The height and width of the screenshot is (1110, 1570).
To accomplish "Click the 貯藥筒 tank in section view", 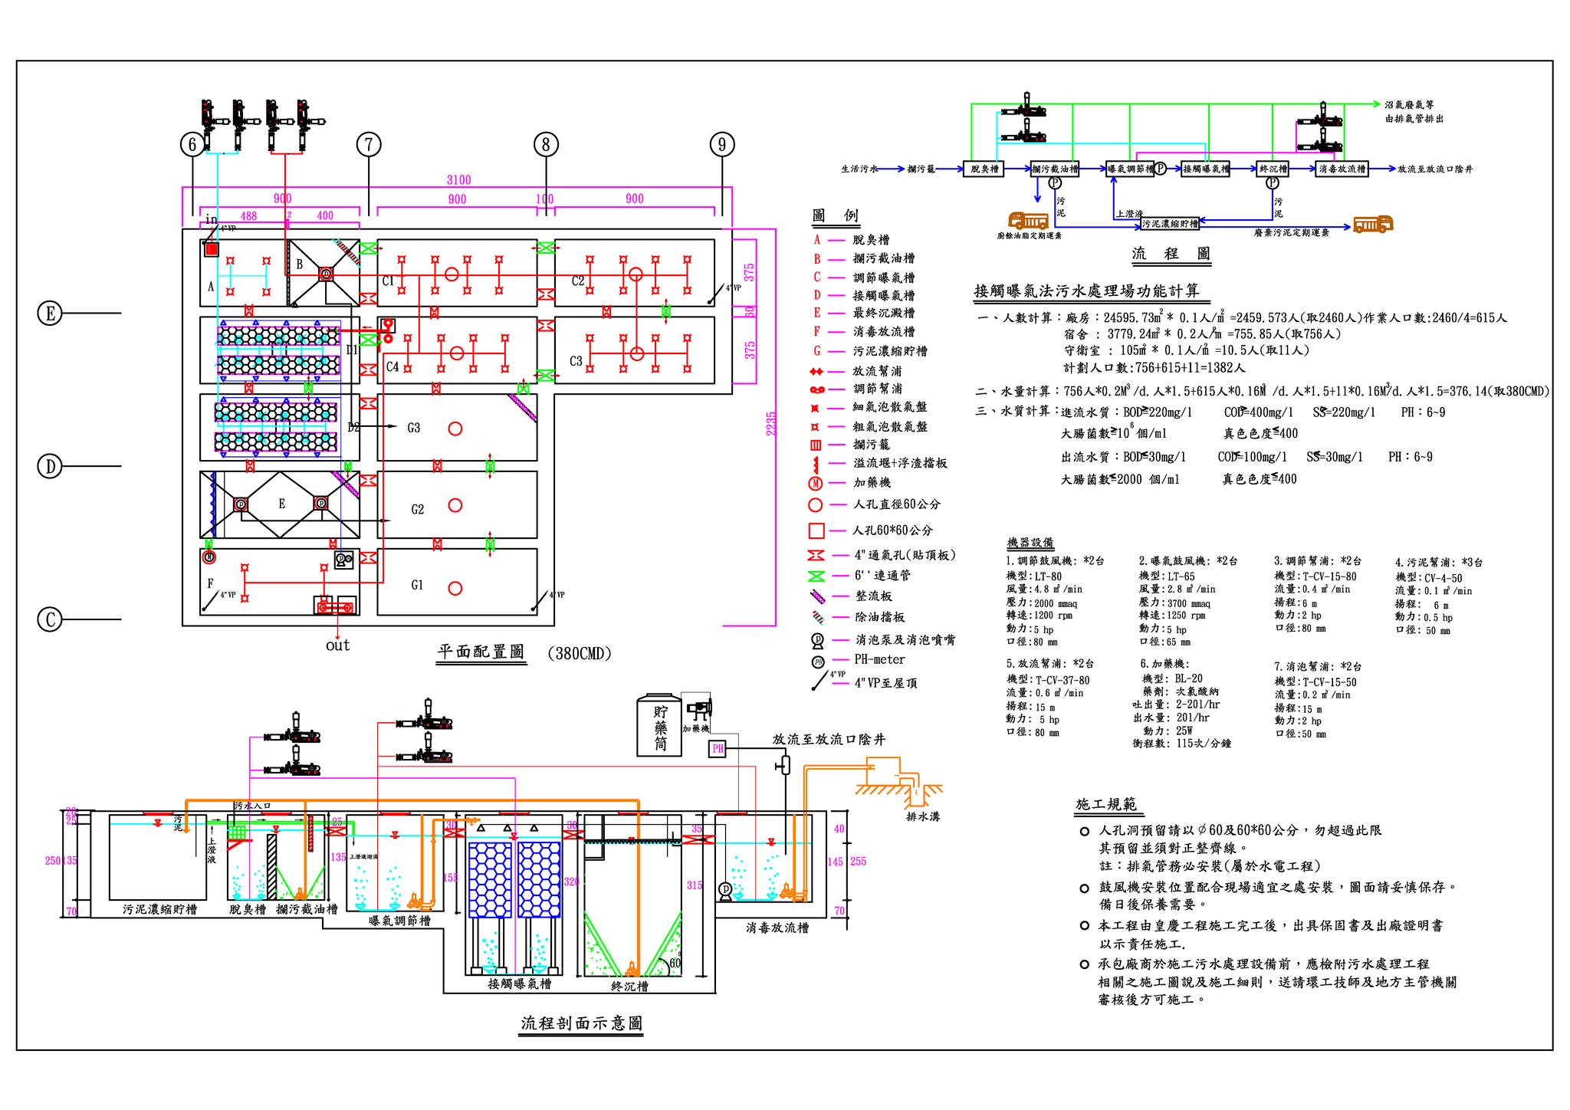I will [660, 724].
